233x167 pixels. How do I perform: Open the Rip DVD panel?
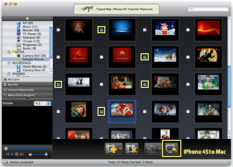coord(27,85)
